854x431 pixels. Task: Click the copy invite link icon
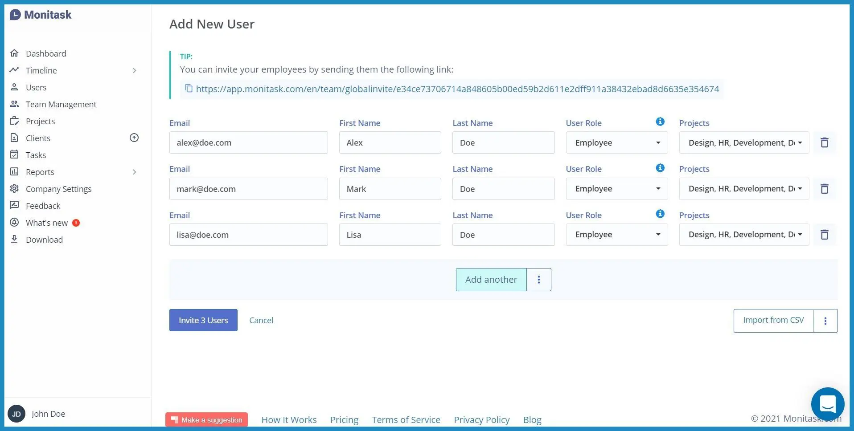tap(189, 89)
